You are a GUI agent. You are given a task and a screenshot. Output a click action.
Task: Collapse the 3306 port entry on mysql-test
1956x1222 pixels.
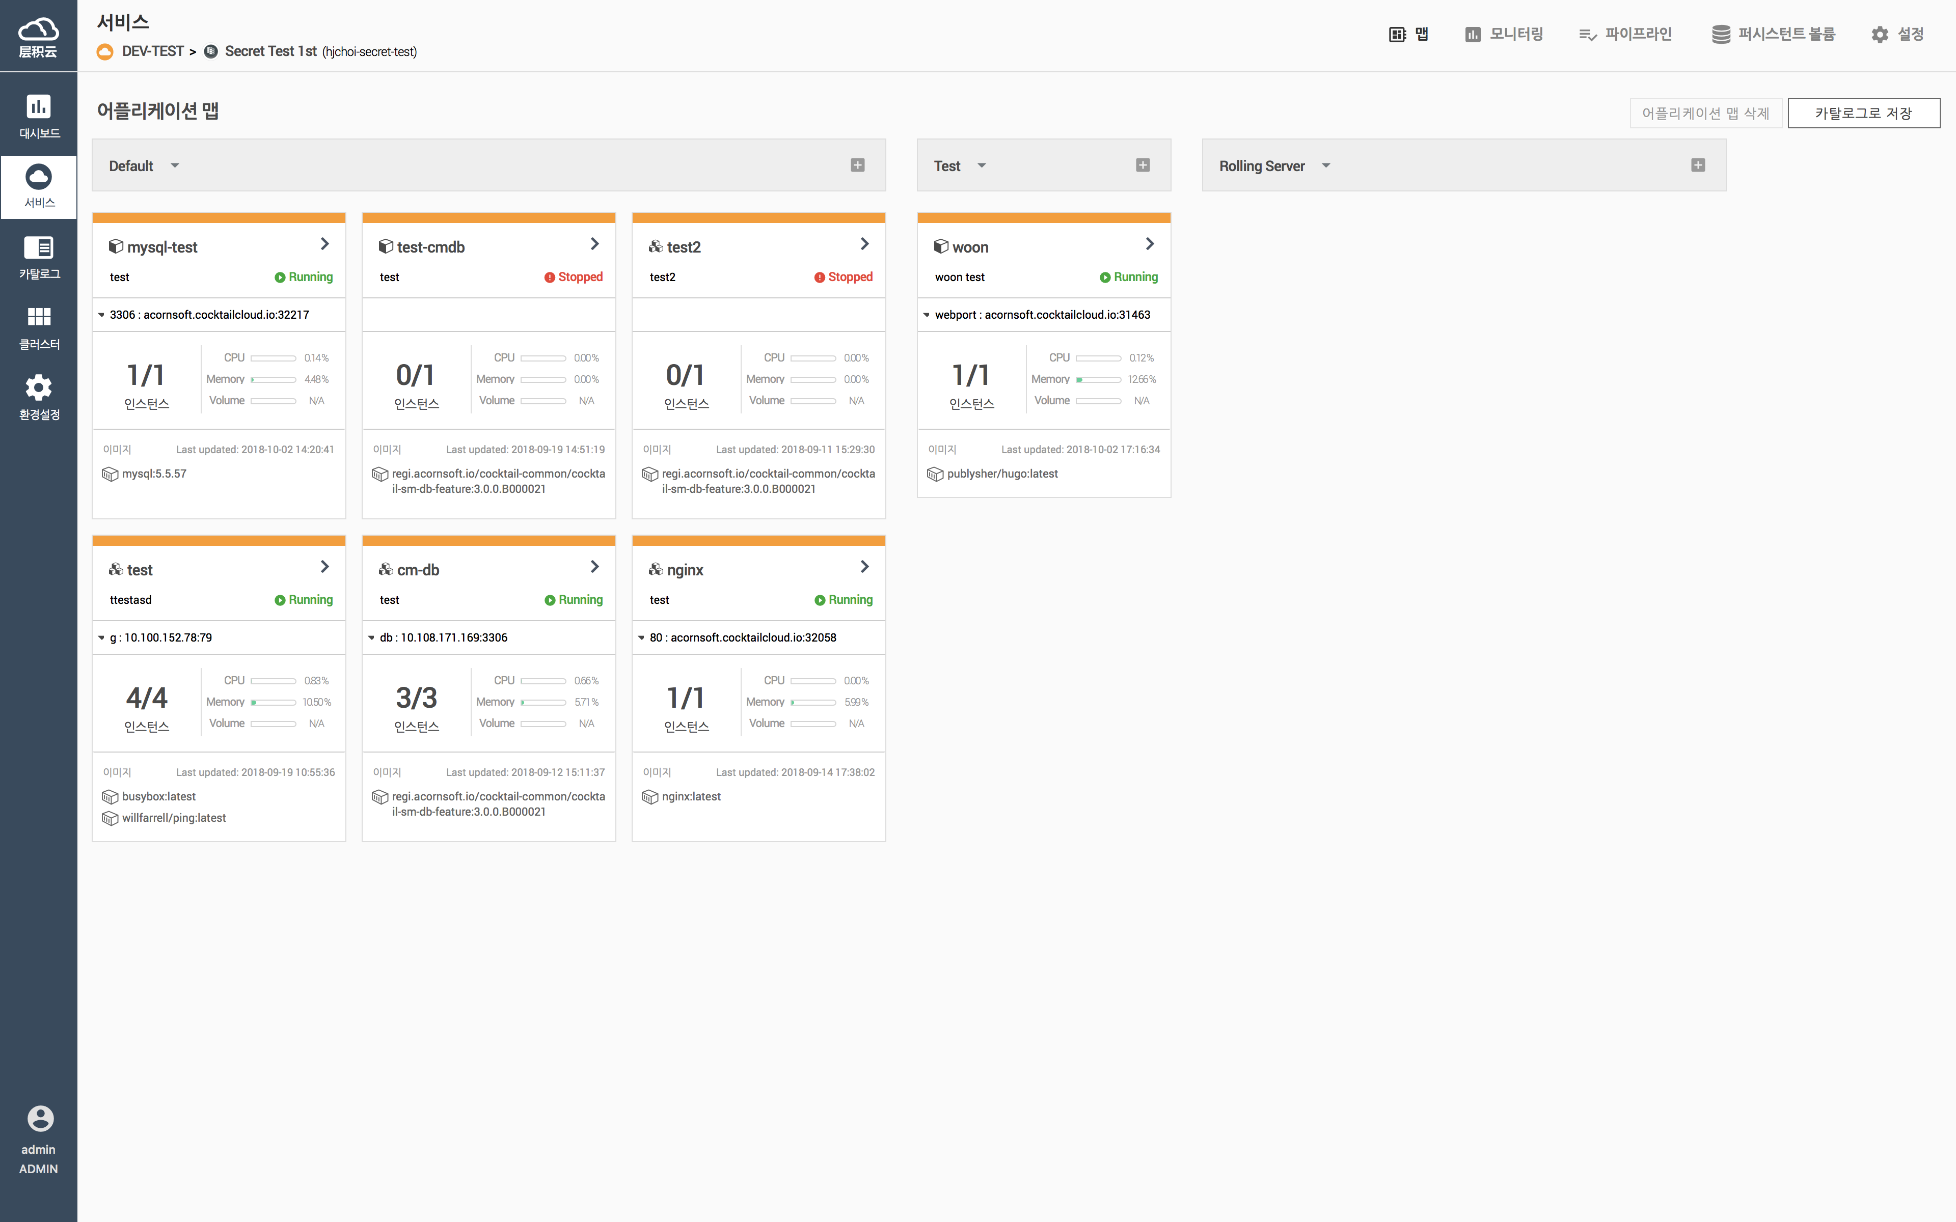tap(102, 315)
